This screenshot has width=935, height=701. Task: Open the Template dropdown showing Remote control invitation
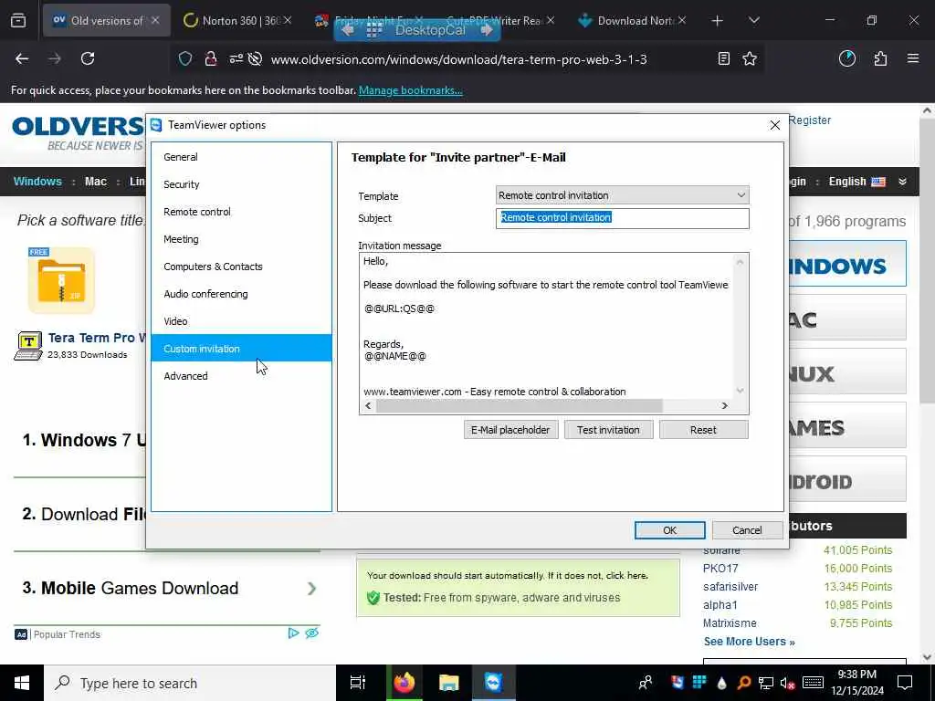click(622, 195)
